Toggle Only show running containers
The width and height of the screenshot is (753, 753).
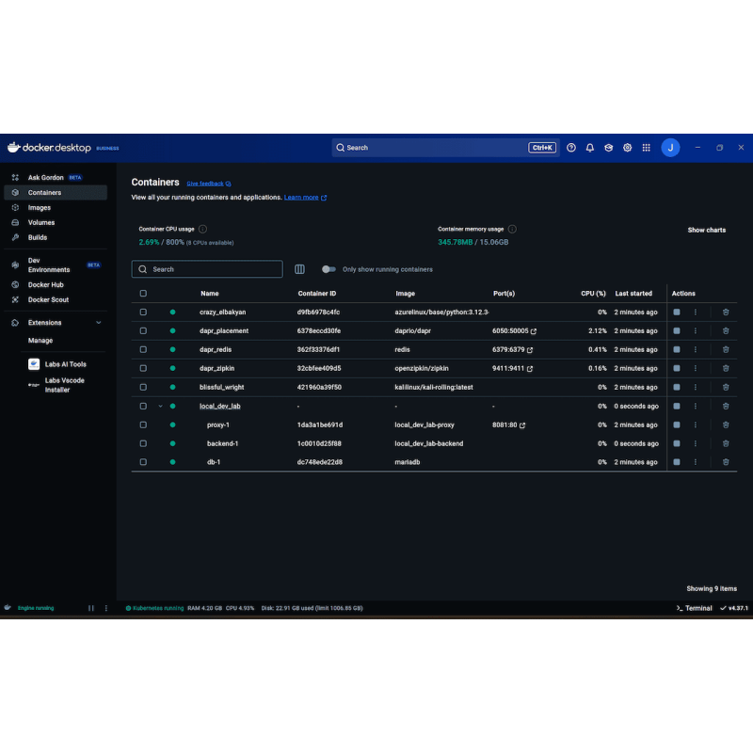coord(328,269)
